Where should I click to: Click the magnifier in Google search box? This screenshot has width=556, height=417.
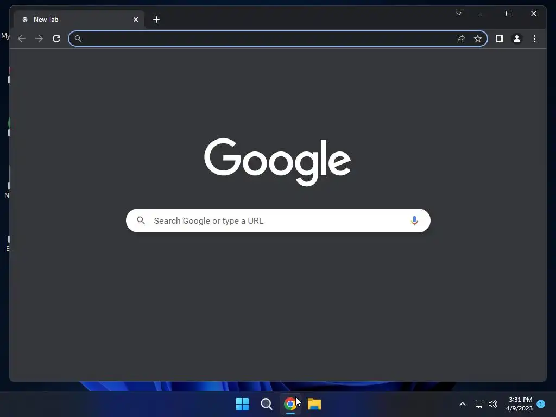[141, 220]
